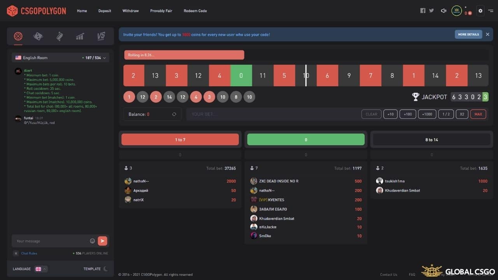Click the jackpot counter digits
This screenshot has height=280, width=498.
point(470,97)
